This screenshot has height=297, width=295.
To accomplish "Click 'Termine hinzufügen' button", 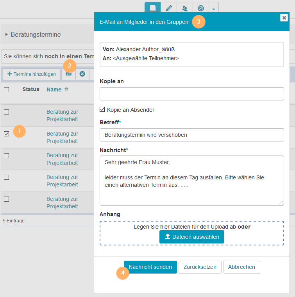I will (32, 74).
